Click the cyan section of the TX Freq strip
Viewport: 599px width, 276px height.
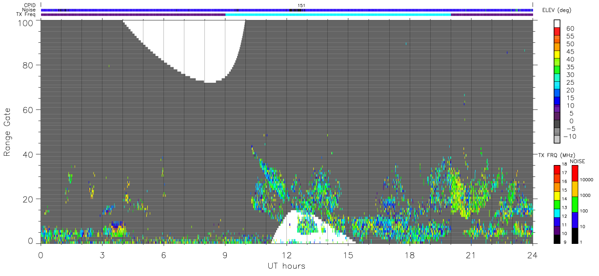(338, 15)
